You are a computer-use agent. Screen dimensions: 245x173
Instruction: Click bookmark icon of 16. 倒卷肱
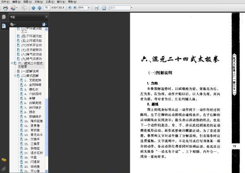click(22, 148)
